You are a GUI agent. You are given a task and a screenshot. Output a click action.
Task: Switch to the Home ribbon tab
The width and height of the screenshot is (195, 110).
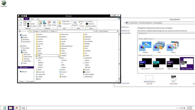point(27,19)
